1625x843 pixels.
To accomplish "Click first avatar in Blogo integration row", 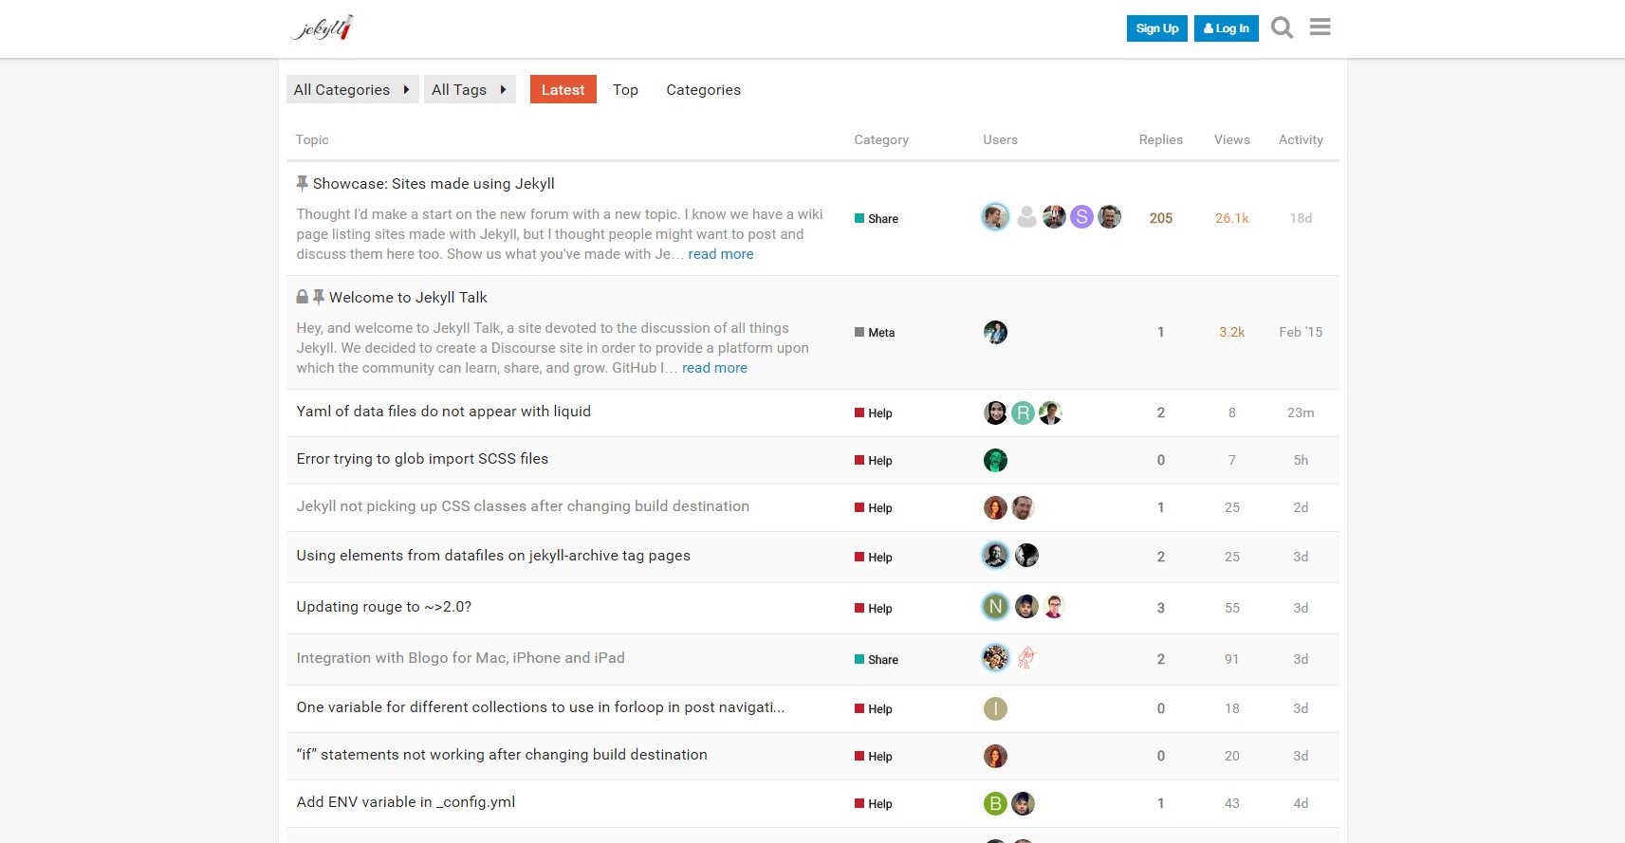I will [x=995, y=657].
